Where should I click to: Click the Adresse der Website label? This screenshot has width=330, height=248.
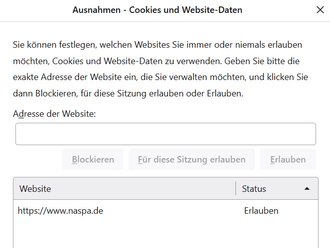(x=55, y=114)
